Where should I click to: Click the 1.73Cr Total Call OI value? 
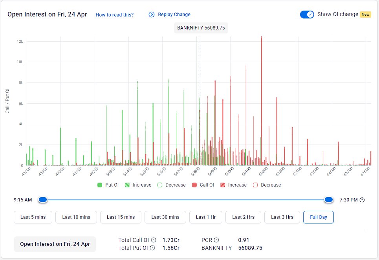[171, 240]
